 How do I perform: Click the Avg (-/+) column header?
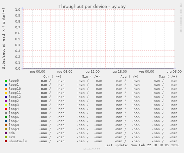click(x=130, y=77)
